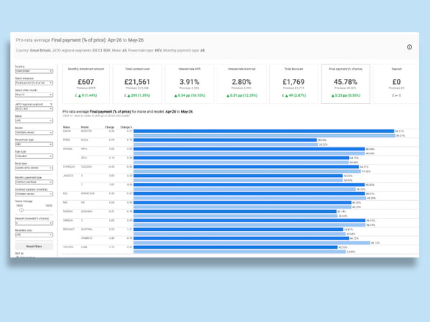Click the Renault make row label
The image size is (430, 322).
point(69,229)
